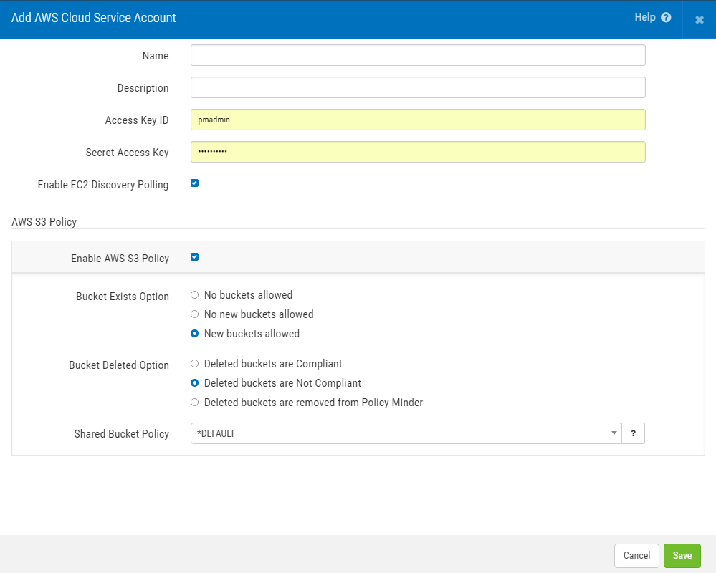The height and width of the screenshot is (573, 716).
Task: Click the Access Key ID field
Action: (418, 120)
